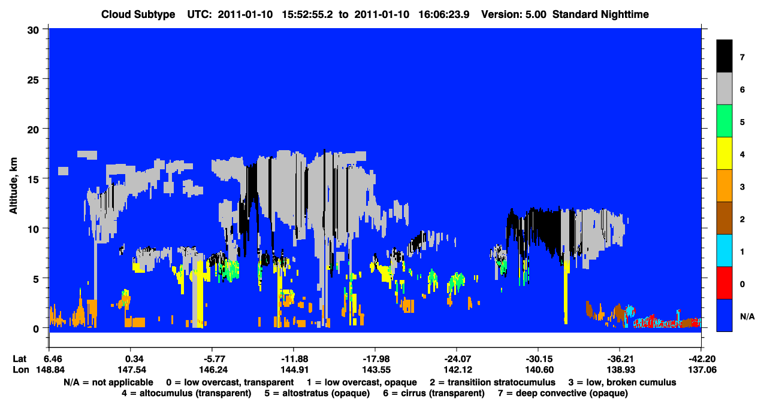The image size is (779, 399).
Task: Click longitude value 143.55
Action: [x=376, y=370]
